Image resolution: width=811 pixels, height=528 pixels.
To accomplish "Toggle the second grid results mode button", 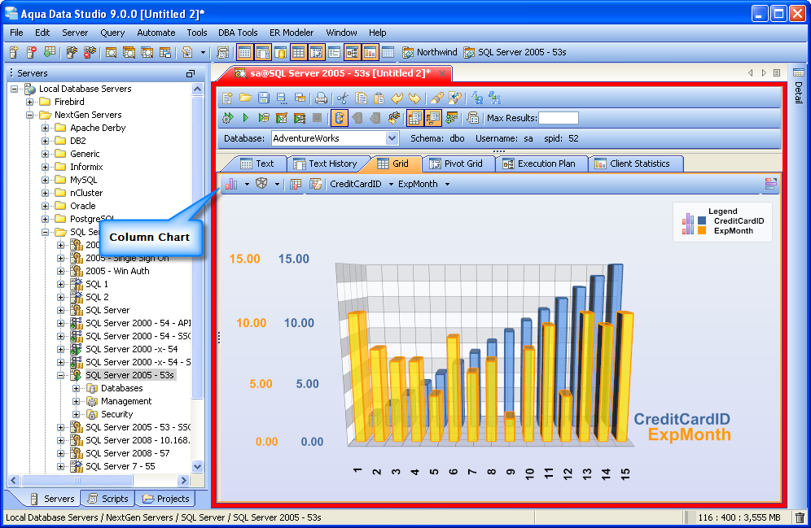I will tap(433, 118).
